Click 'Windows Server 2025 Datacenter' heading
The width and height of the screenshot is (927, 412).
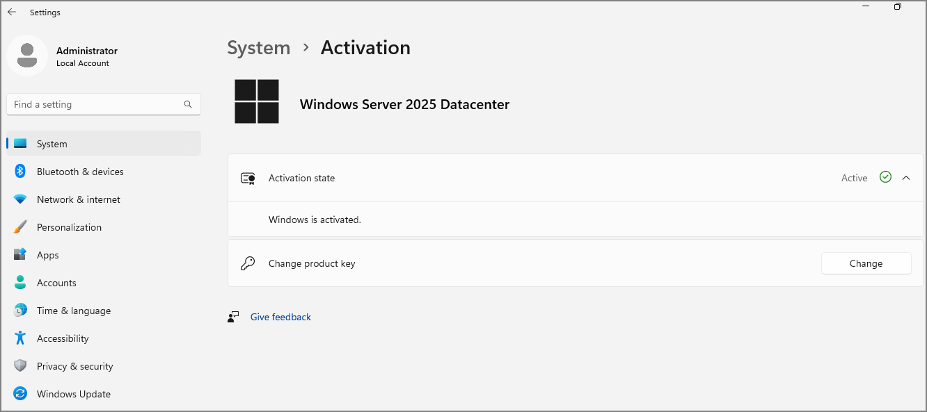point(404,104)
